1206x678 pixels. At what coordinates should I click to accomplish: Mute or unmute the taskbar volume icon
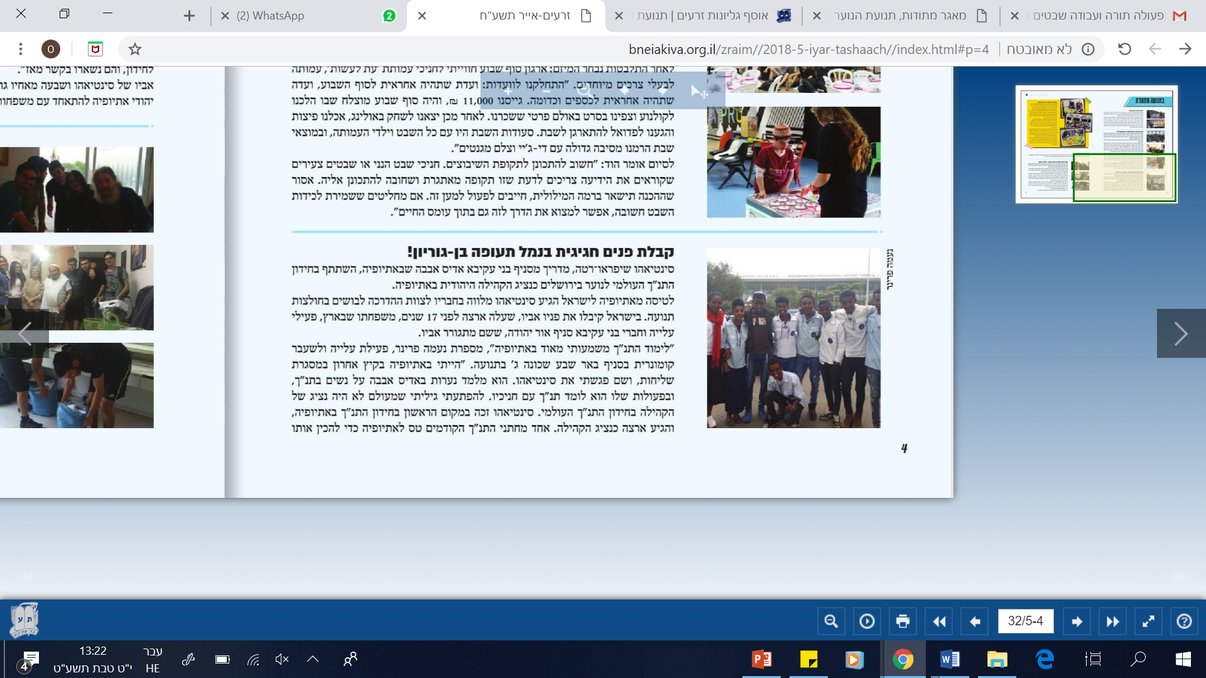click(x=282, y=659)
